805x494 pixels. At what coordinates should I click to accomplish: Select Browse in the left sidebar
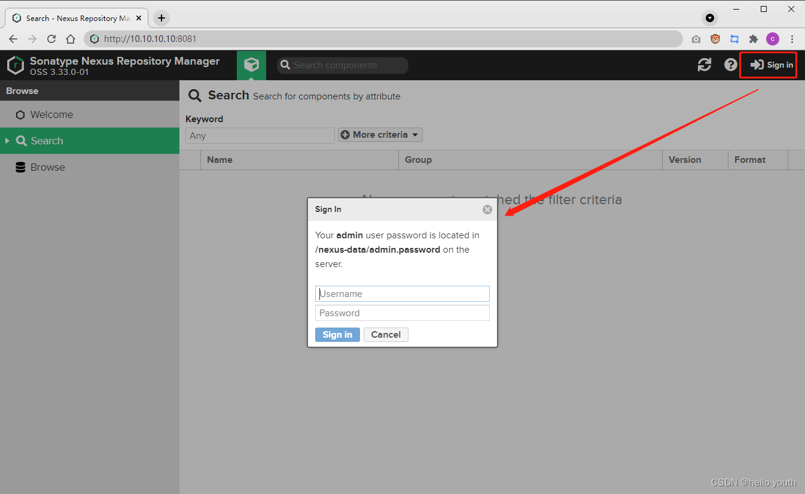48,167
